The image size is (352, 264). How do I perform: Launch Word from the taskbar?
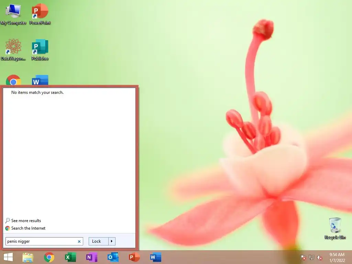click(x=156, y=257)
